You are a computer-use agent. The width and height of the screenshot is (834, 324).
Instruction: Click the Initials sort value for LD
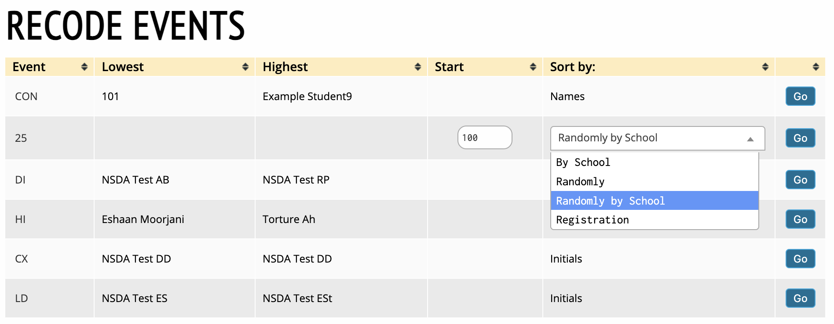pos(566,299)
